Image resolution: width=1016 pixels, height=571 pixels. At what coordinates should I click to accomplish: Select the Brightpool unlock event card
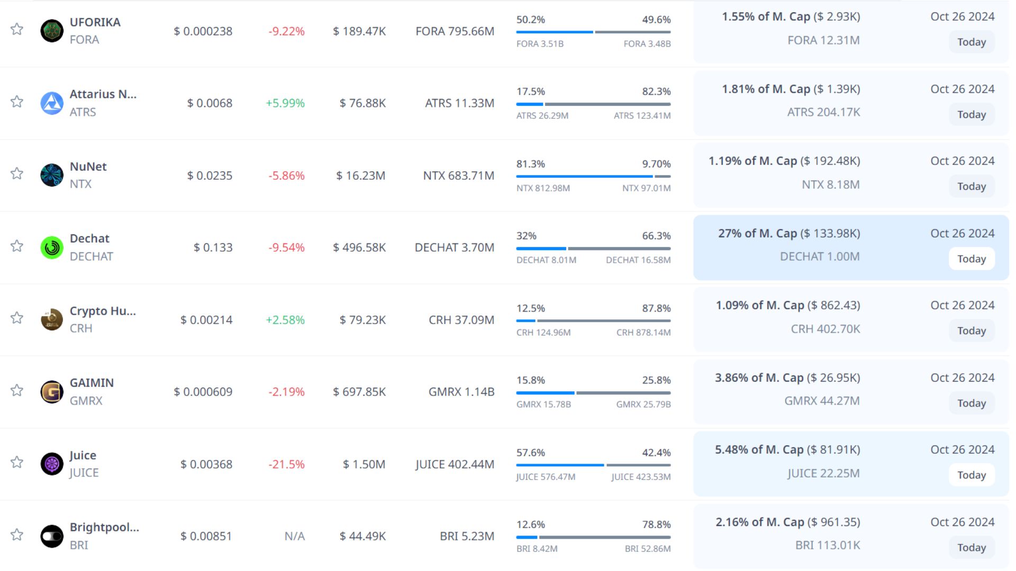coord(851,536)
